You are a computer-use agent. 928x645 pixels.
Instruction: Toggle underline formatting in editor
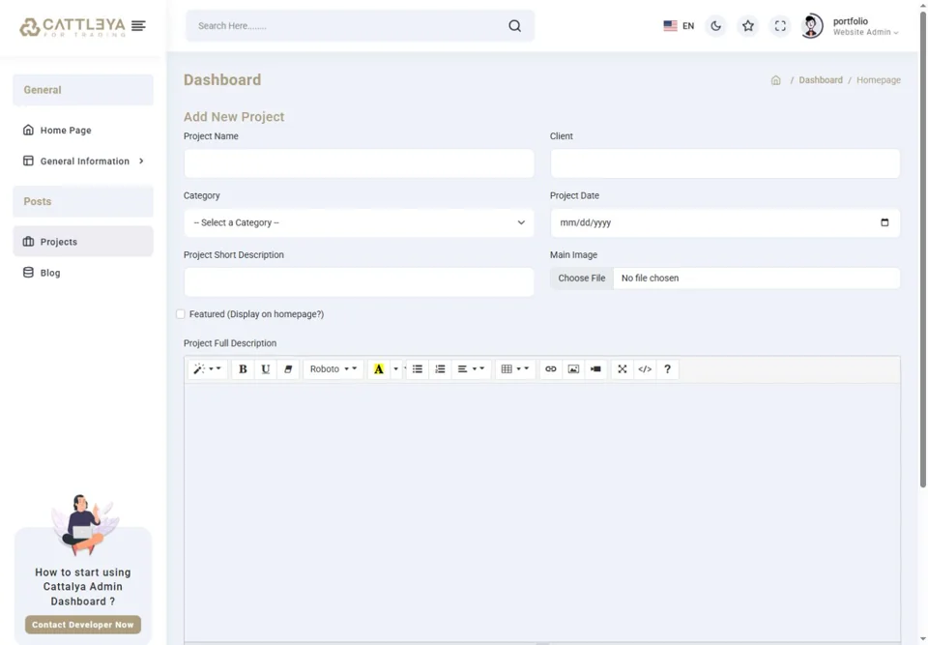[x=265, y=369]
